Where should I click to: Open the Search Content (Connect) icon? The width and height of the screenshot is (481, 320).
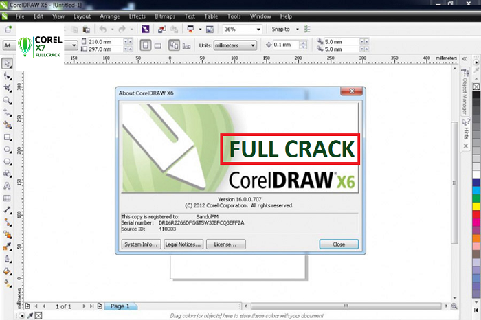[x=146, y=30]
